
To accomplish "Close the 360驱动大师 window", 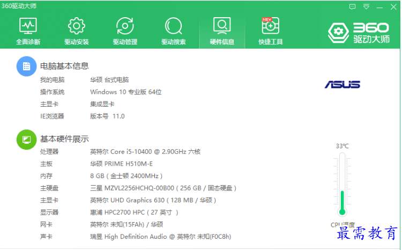I will click(x=393, y=6).
